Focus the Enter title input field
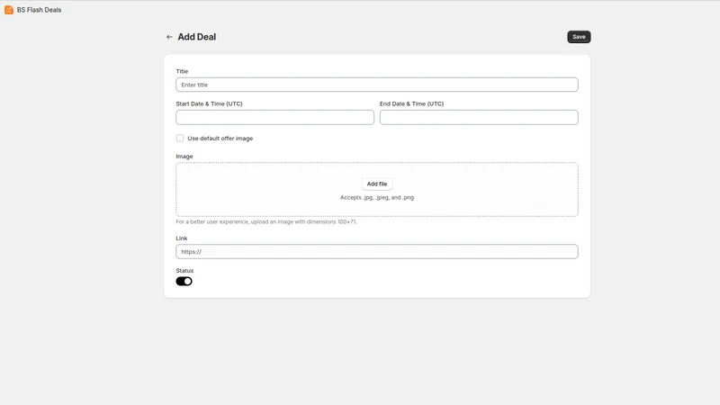 [x=376, y=85]
